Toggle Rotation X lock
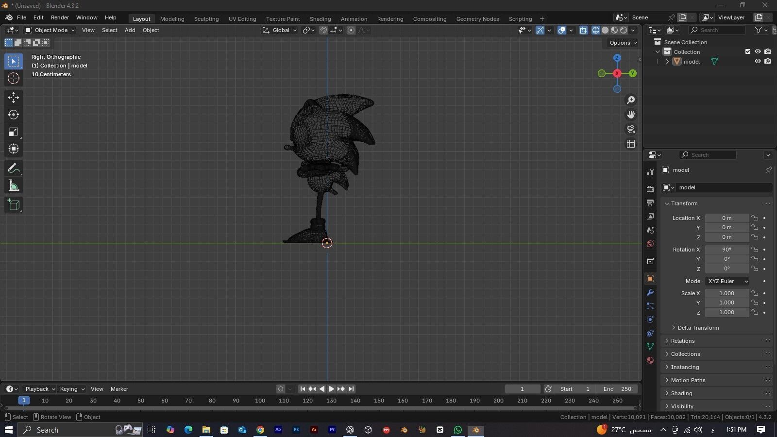The image size is (777, 437). [755, 250]
